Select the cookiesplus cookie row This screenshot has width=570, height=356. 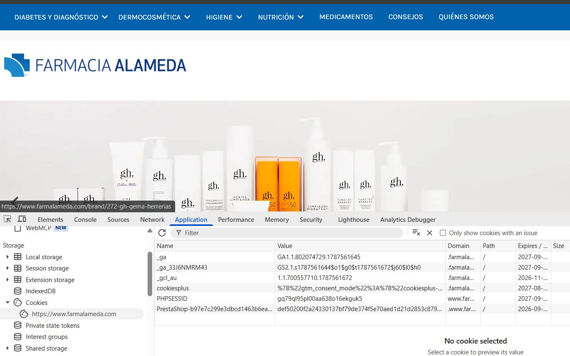[362, 288]
